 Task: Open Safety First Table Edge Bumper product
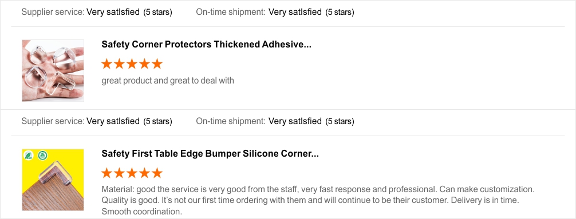click(210, 154)
